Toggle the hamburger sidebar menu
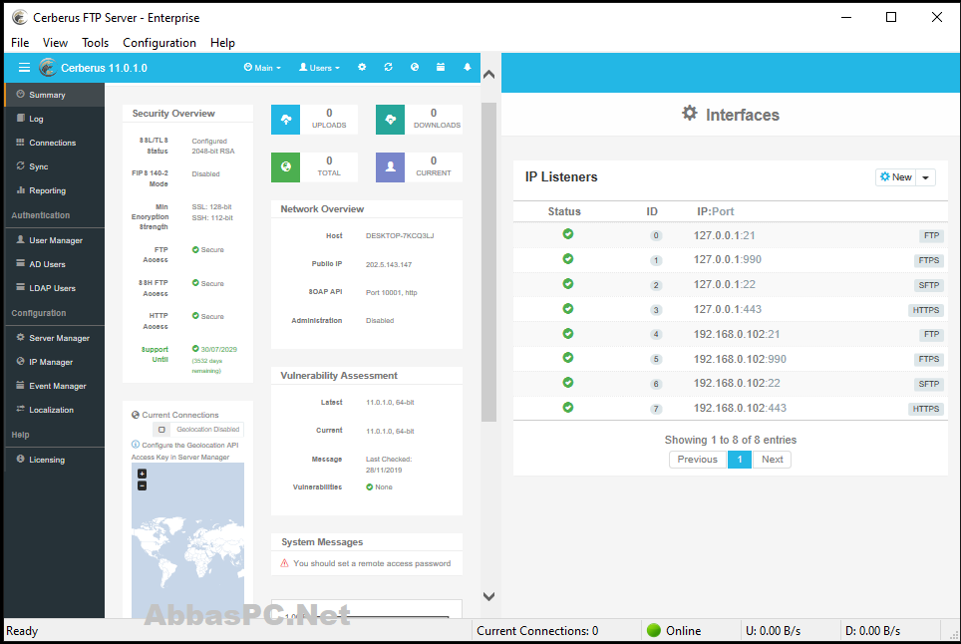Viewport: 961px width, 644px height. click(24, 68)
